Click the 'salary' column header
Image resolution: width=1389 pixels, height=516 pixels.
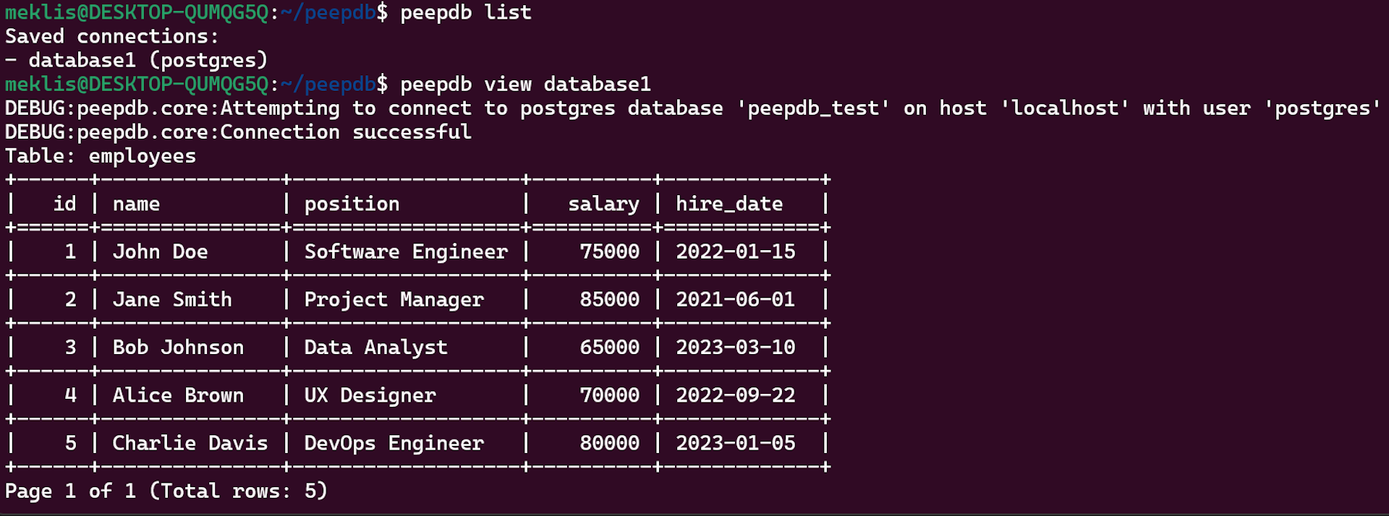(x=603, y=204)
